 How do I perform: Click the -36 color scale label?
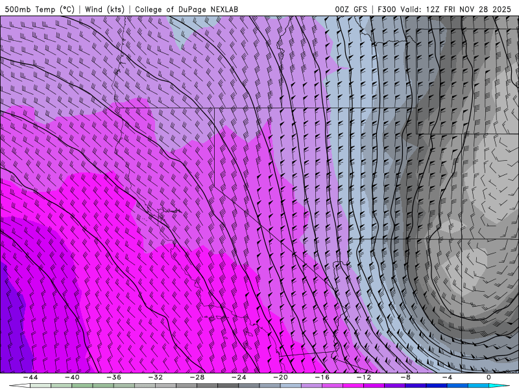coord(114,377)
